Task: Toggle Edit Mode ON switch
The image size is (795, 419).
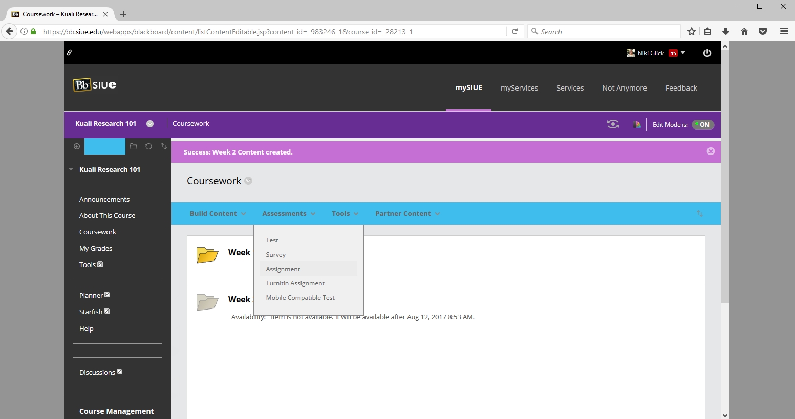Action: pos(703,125)
